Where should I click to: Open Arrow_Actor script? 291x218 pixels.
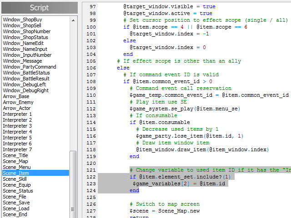coord(17,108)
